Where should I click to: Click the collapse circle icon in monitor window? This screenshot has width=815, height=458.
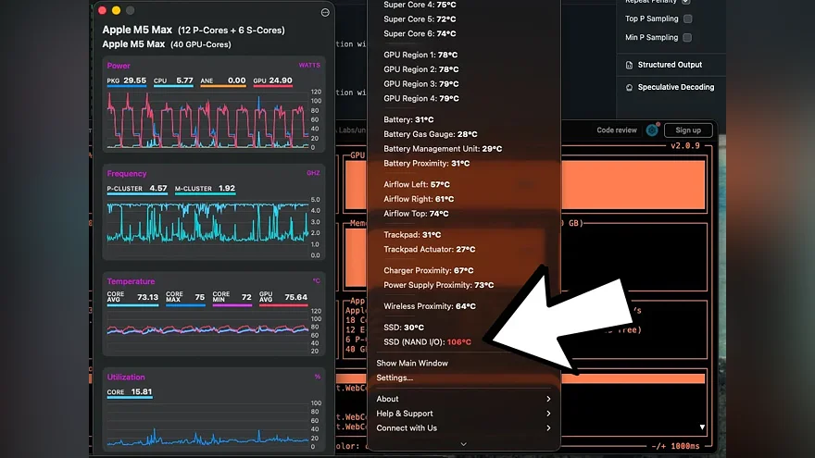325,12
